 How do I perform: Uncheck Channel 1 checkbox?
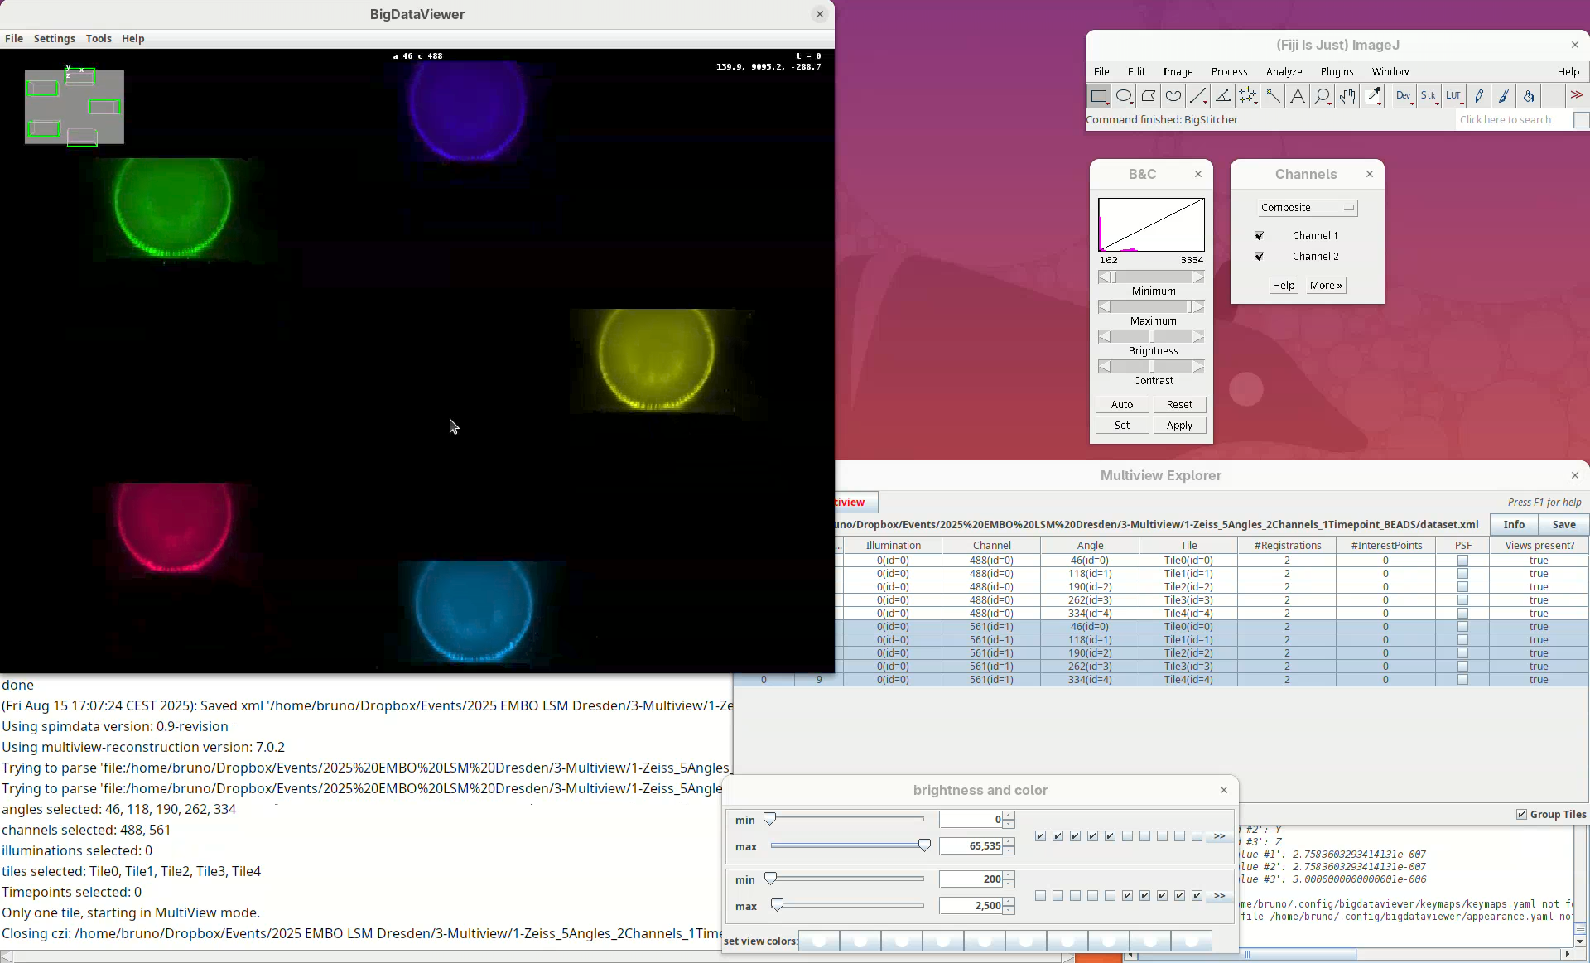click(1260, 236)
